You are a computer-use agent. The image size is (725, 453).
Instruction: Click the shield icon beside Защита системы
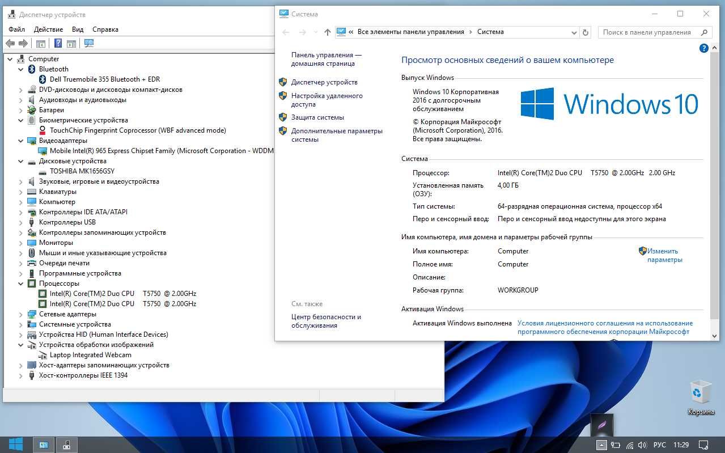tap(283, 117)
